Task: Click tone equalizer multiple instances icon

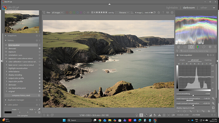Action: click(x=208, y=55)
